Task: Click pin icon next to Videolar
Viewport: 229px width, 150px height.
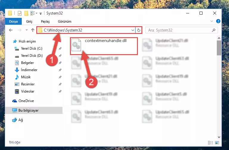Action: pos(60,91)
